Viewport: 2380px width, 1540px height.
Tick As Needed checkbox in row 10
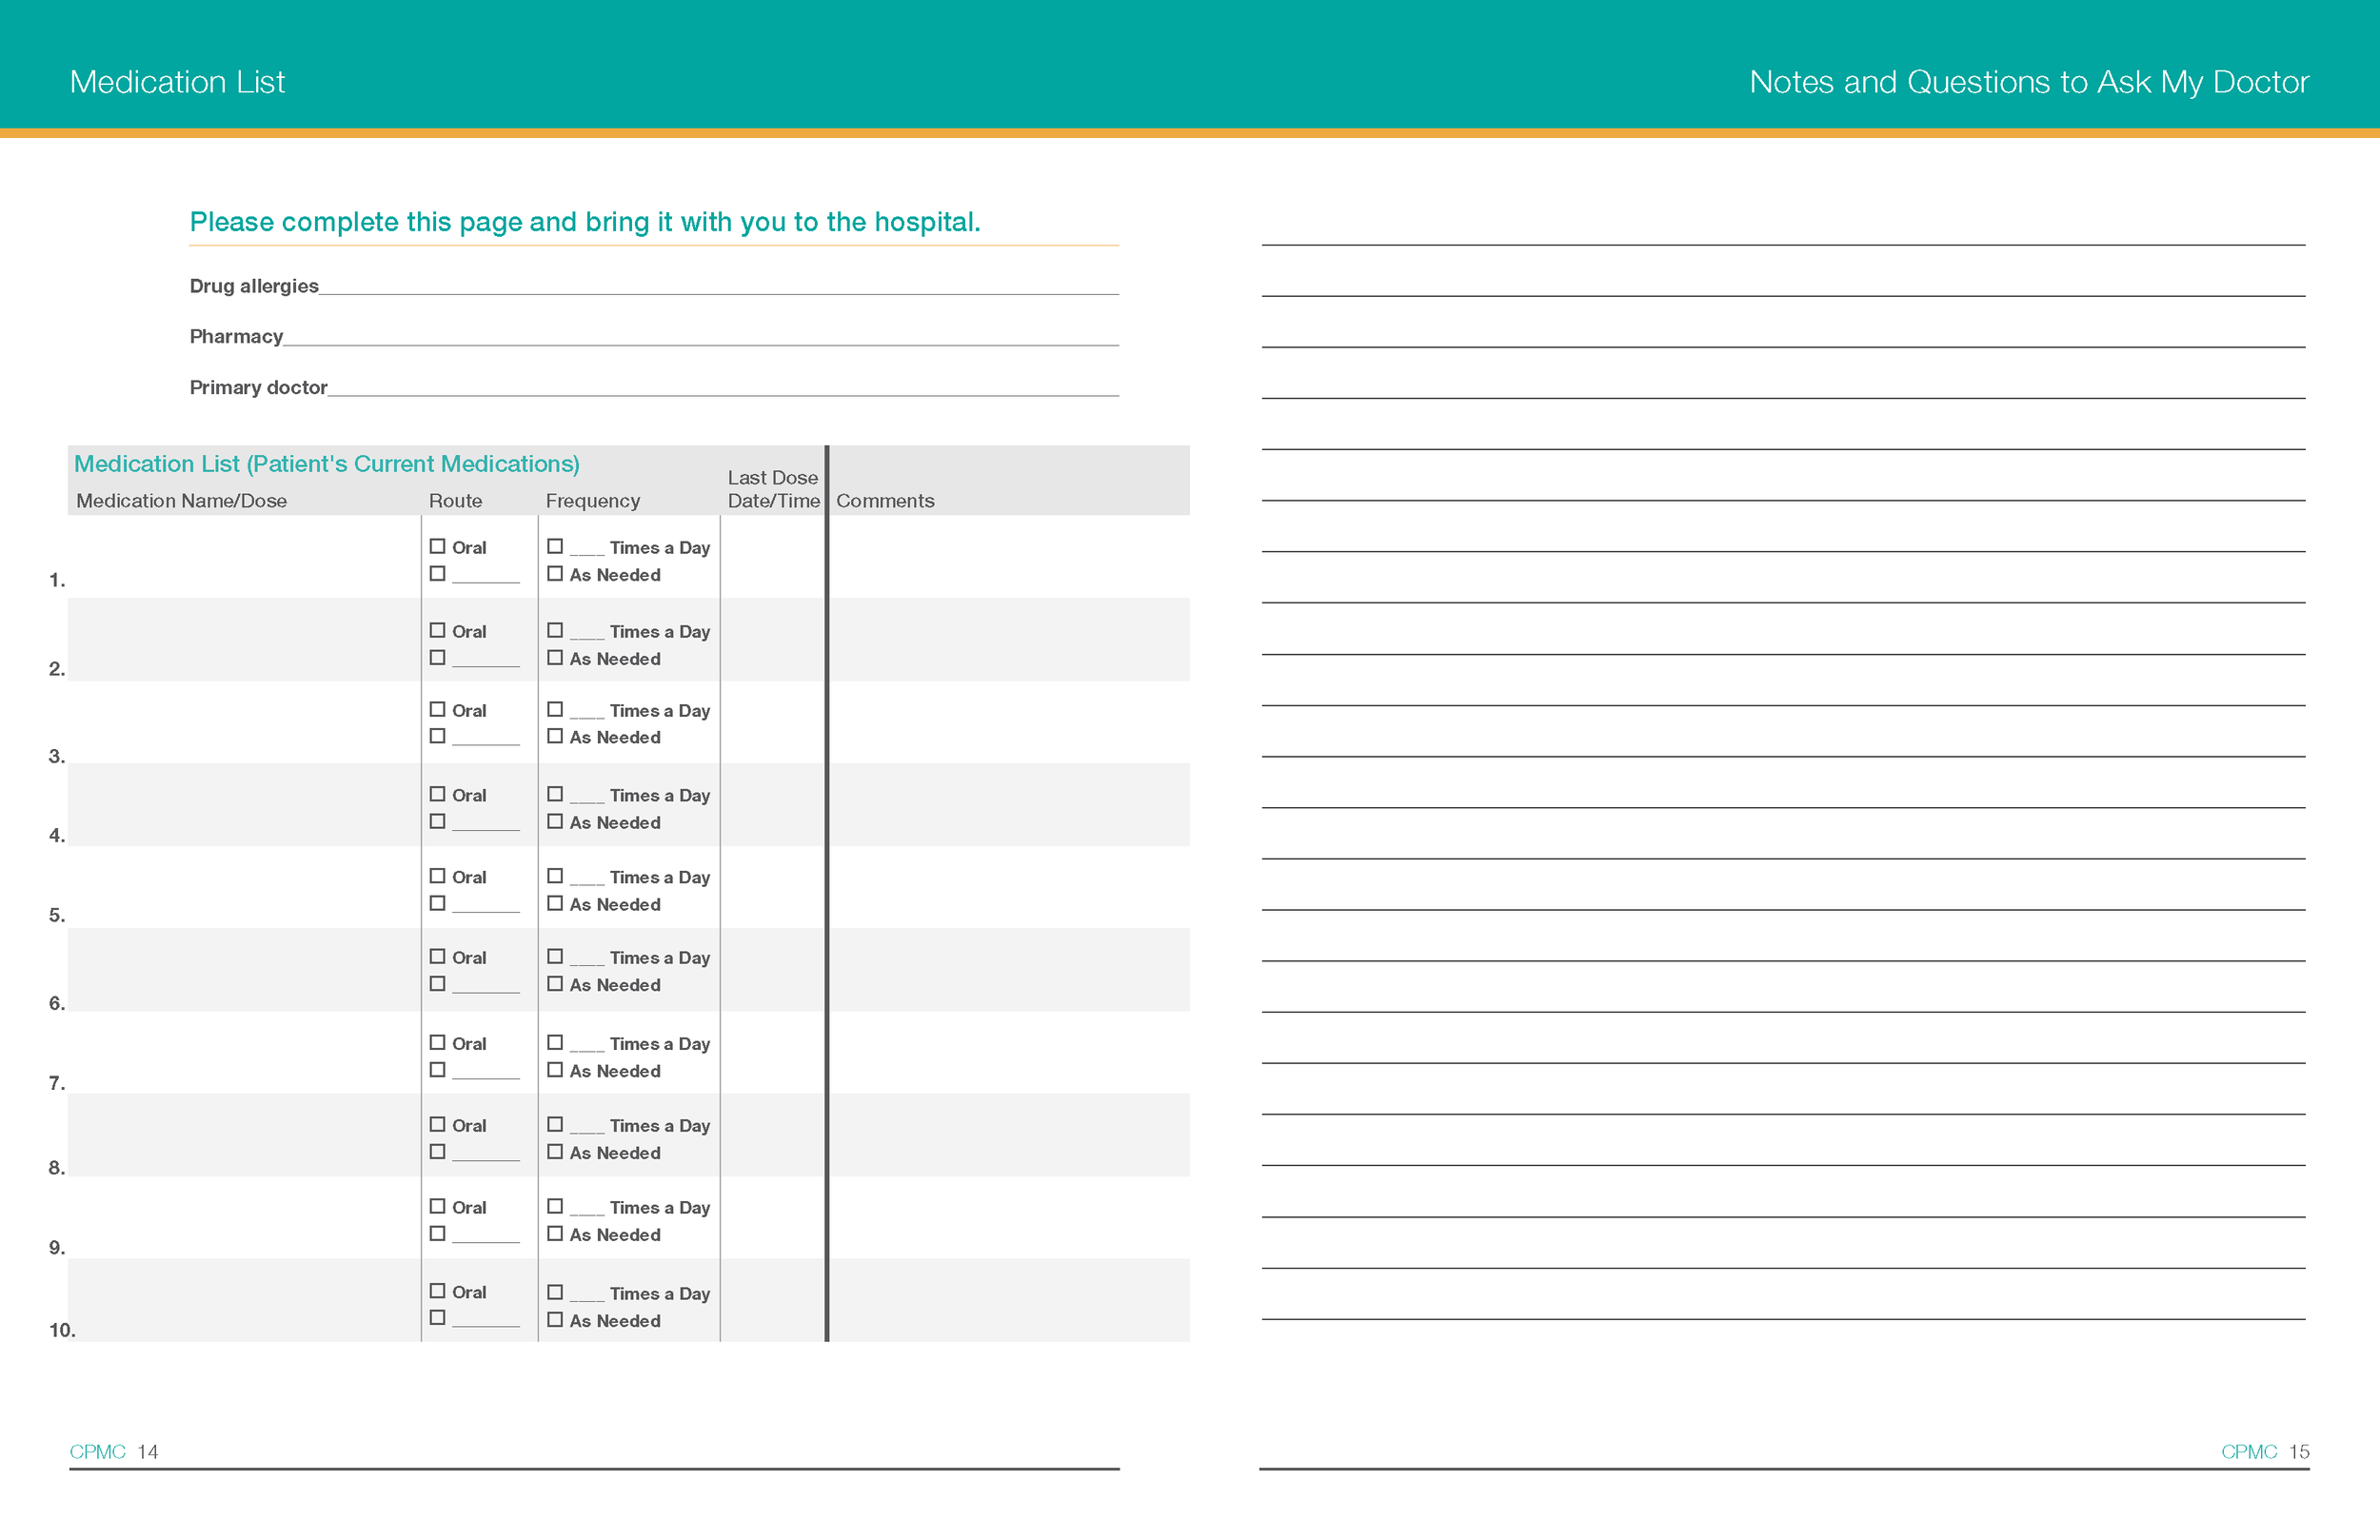(x=555, y=1319)
